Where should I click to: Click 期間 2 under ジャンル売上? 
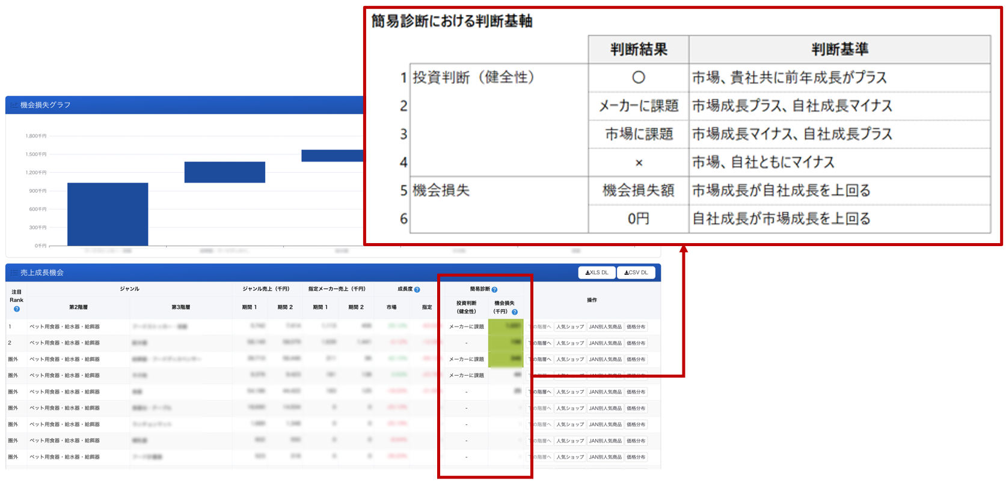pyautogui.click(x=285, y=307)
